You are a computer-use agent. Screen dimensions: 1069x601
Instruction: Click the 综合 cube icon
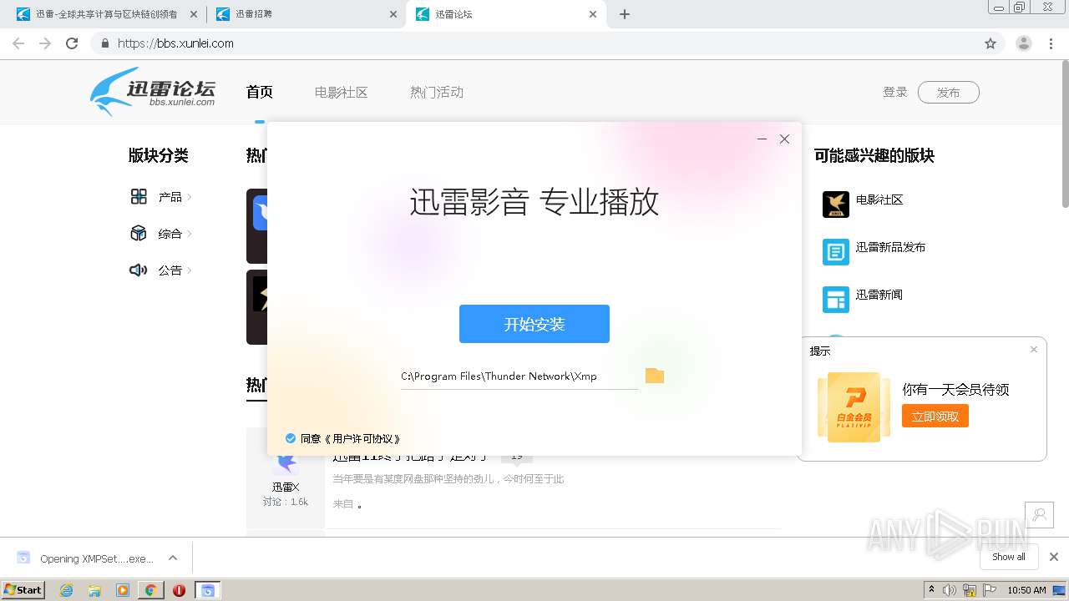[x=139, y=234]
